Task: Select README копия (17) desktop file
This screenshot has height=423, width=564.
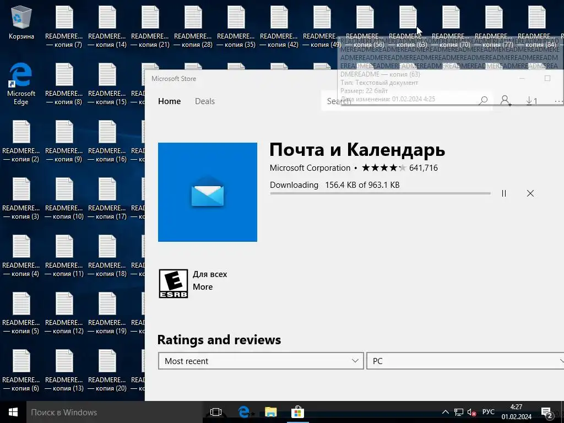Action: pos(107,198)
